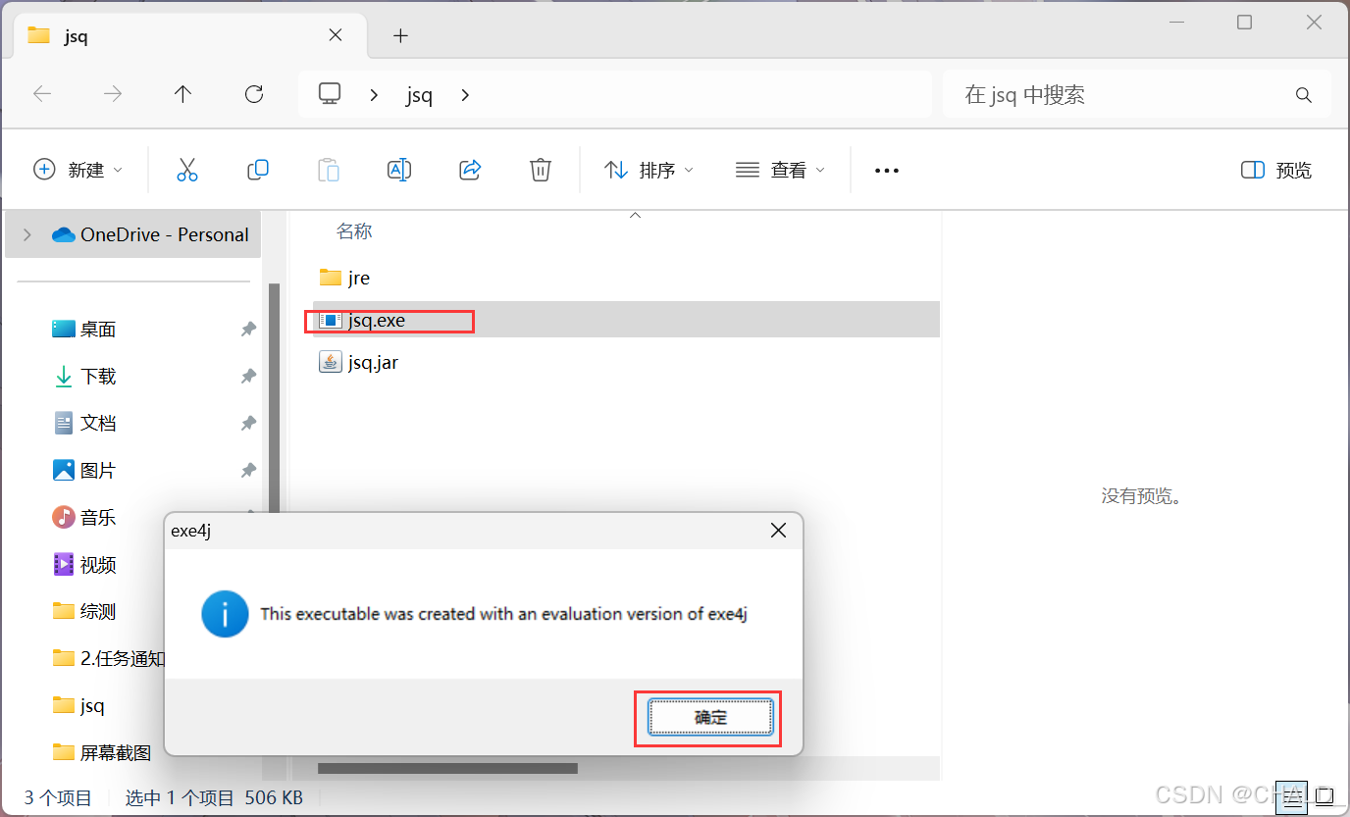Open the jre folder
Image resolution: width=1350 pixels, height=817 pixels.
359,278
